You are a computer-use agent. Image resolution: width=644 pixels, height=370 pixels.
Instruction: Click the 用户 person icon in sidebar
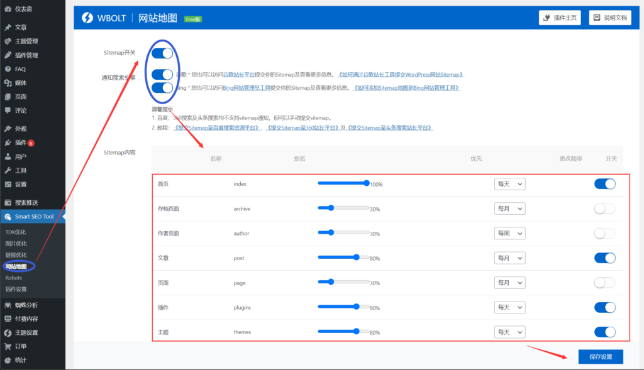click(8, 156)
